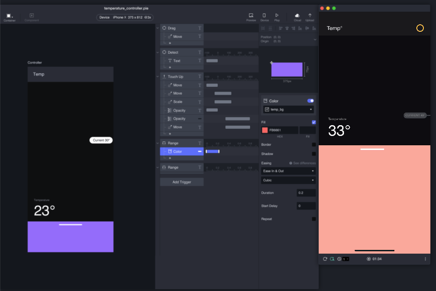Click the Add Trigger button
This screenshot has height=291, width=436.
(x=182, y=182)
